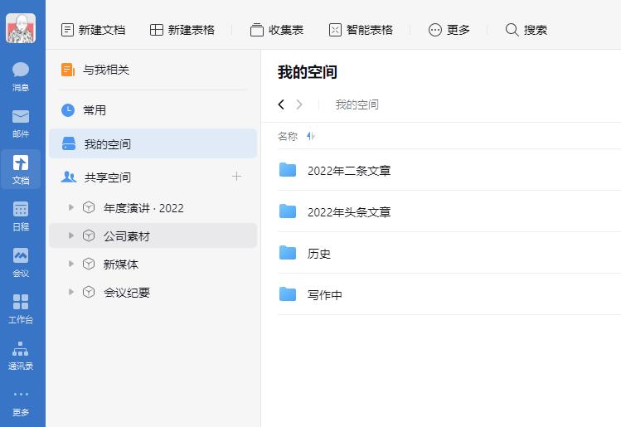Click the 名称 column header

pos(288,136)
